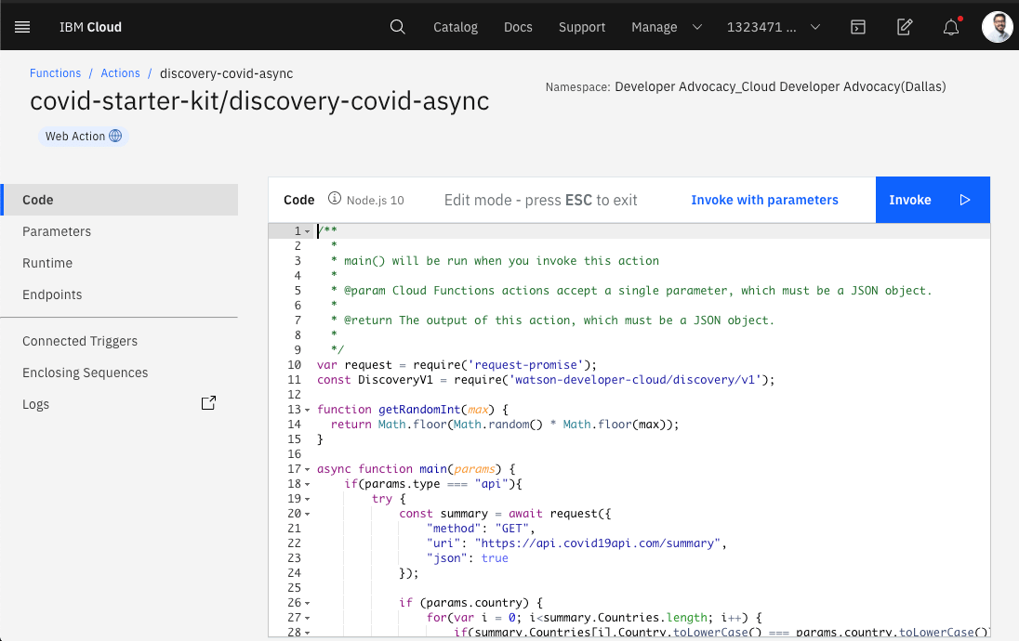Select the Code sidebar tab
The width and height of the screenshot is (1019, 641).
120,200
